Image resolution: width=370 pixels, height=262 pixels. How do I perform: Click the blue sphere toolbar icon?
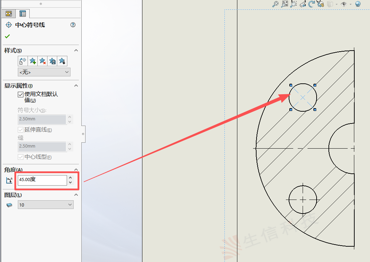click(x=358, y=4)
